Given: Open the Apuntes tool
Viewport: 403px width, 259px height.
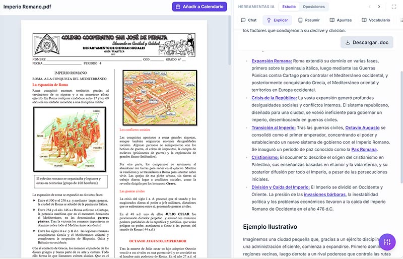Looking at the screenshot, I should point(341,20).
